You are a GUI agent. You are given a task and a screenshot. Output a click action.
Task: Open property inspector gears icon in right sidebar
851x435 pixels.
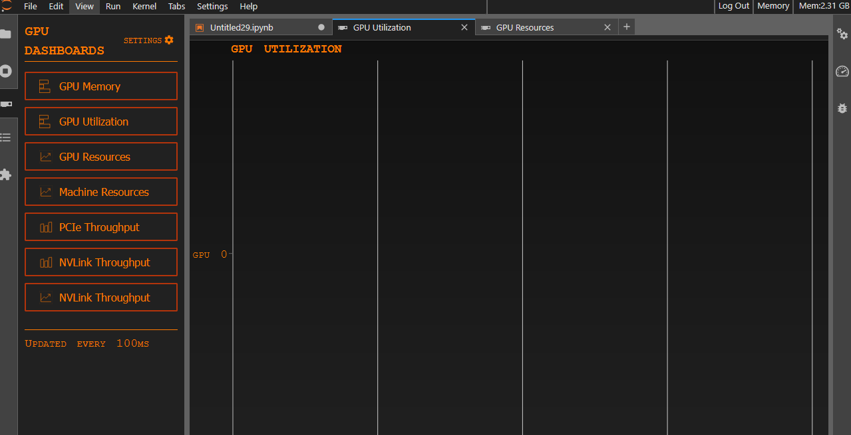coord(842,34)
